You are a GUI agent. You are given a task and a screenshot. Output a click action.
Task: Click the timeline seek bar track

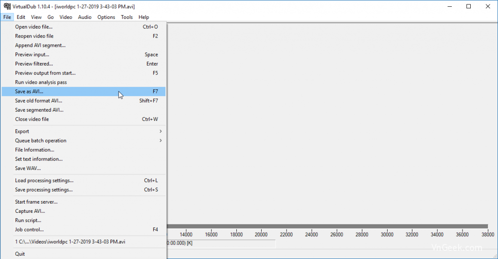[x=327, y=226]
